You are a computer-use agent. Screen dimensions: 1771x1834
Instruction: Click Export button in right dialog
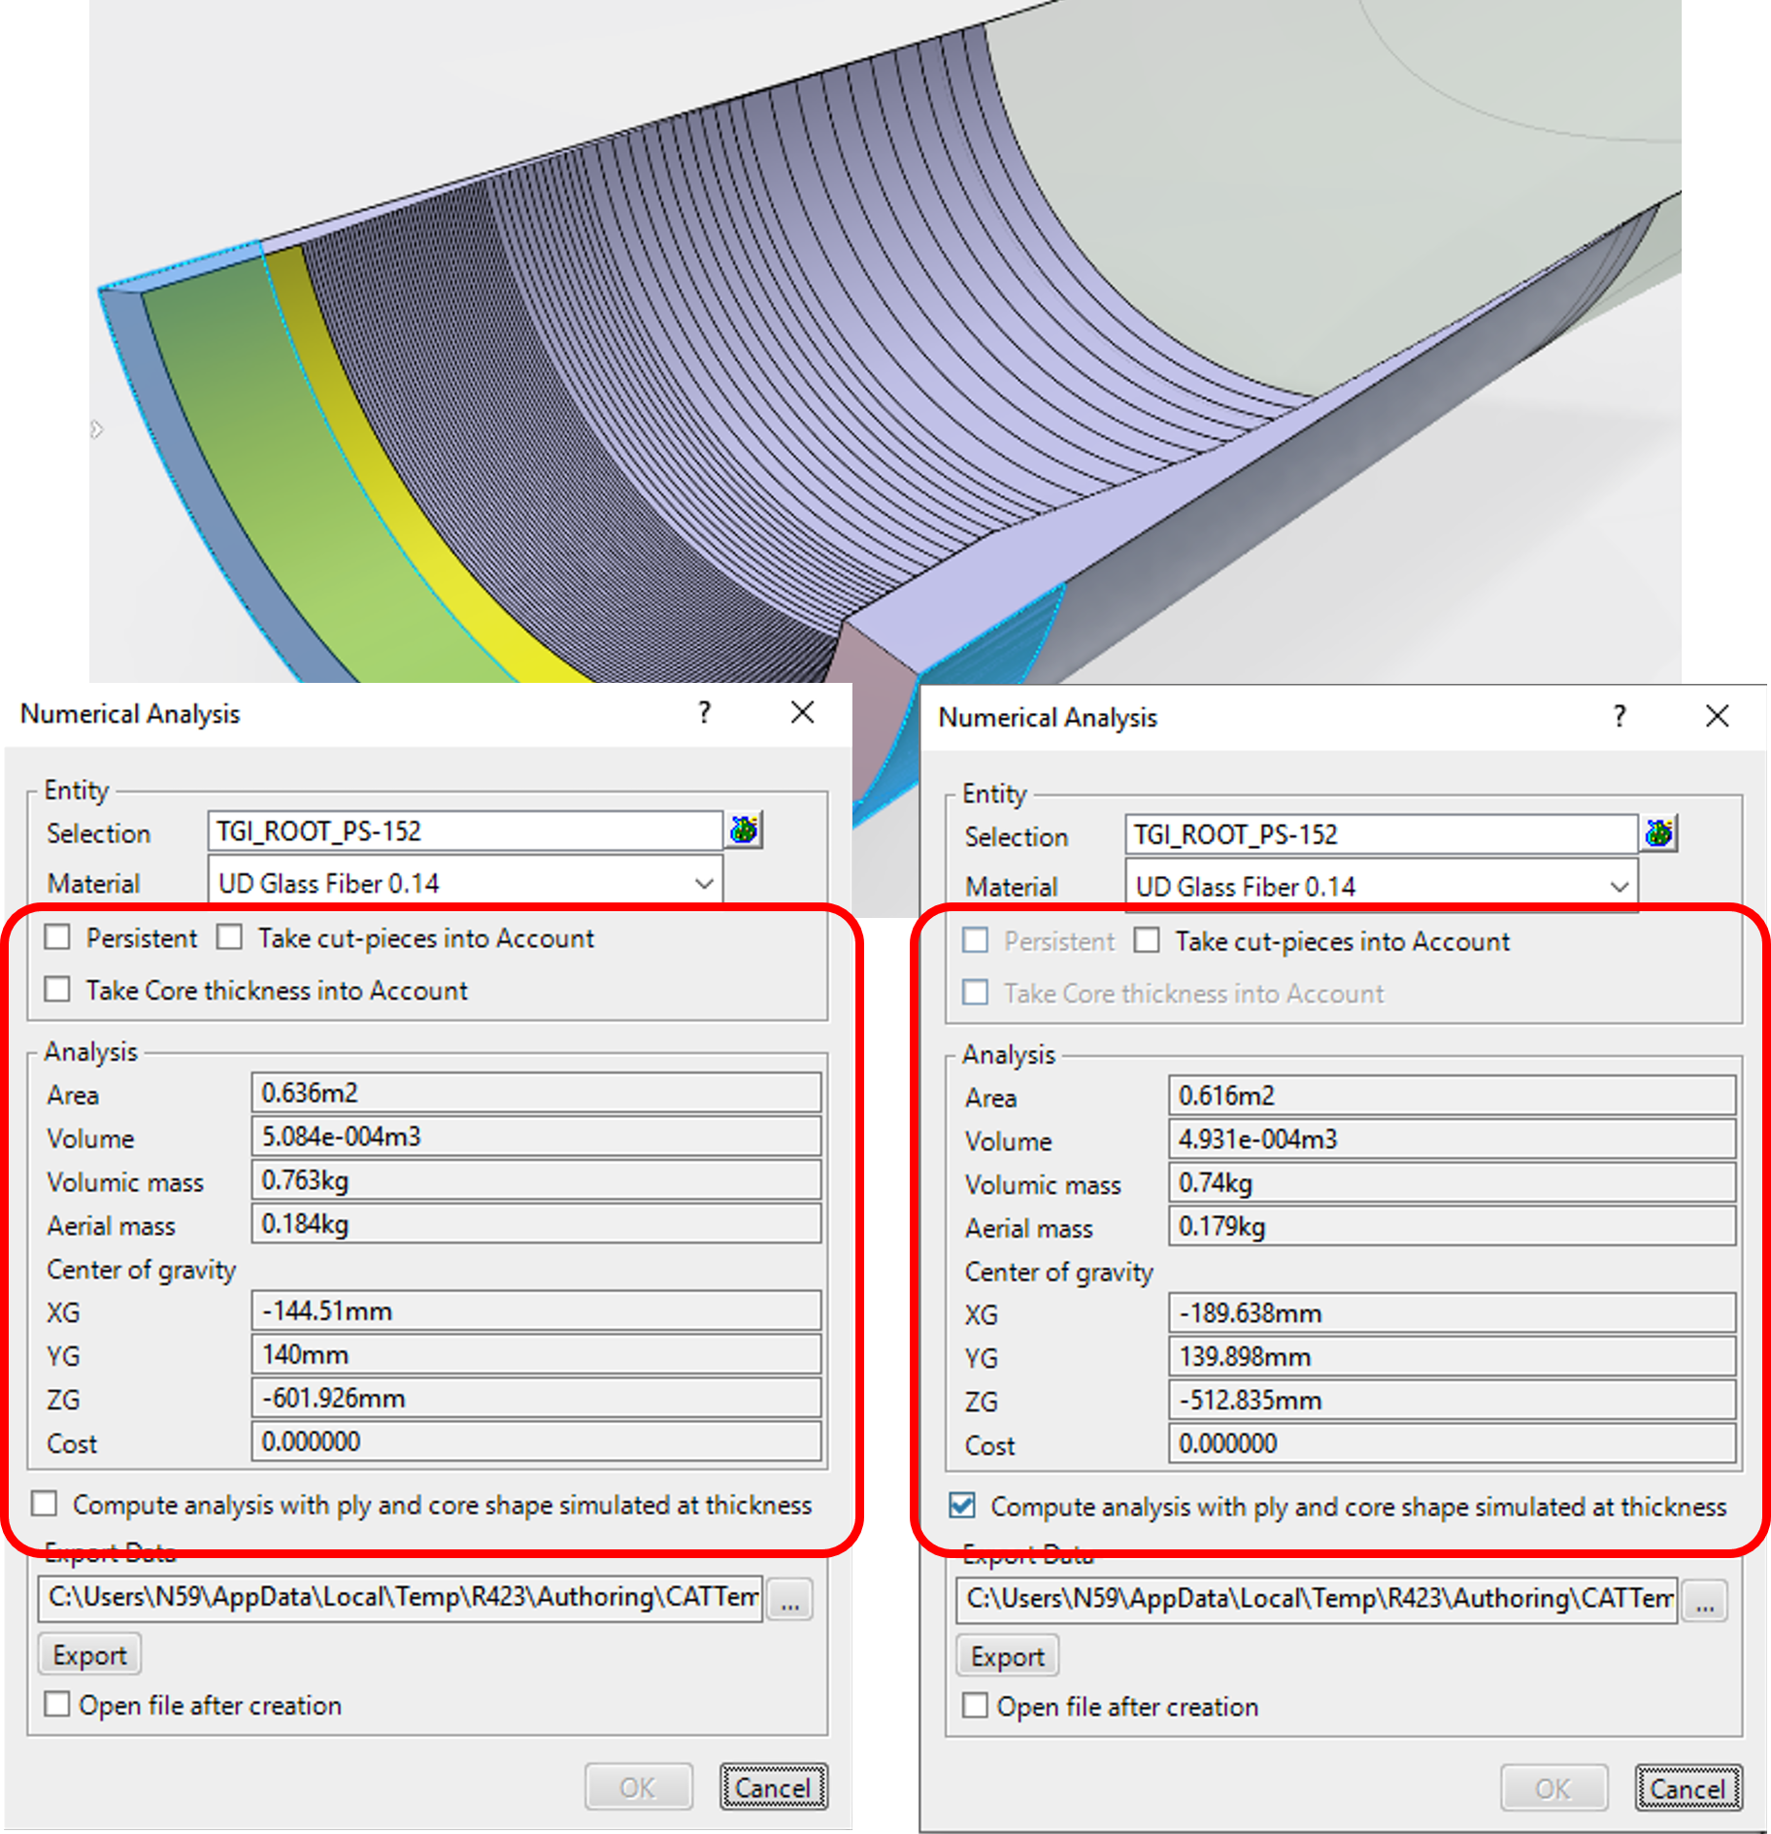pos(1007,1657)
